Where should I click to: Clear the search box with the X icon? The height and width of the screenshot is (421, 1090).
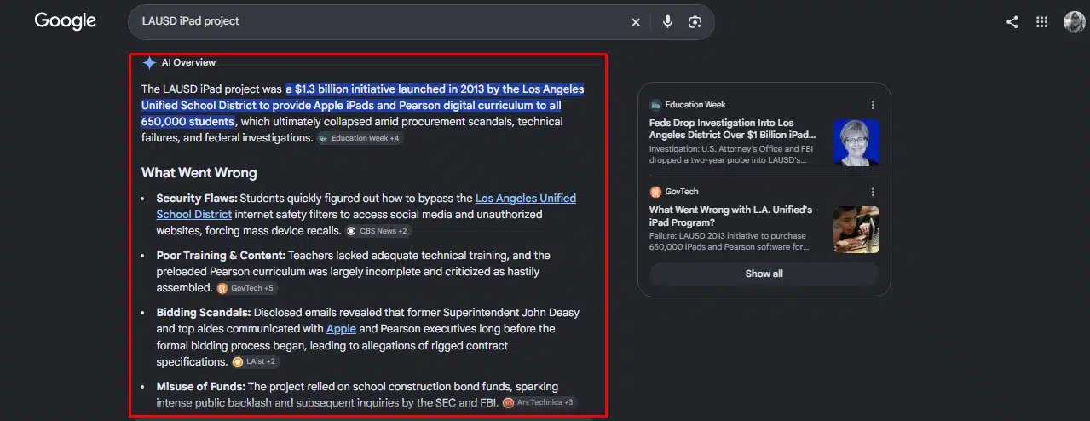point(636,22)
